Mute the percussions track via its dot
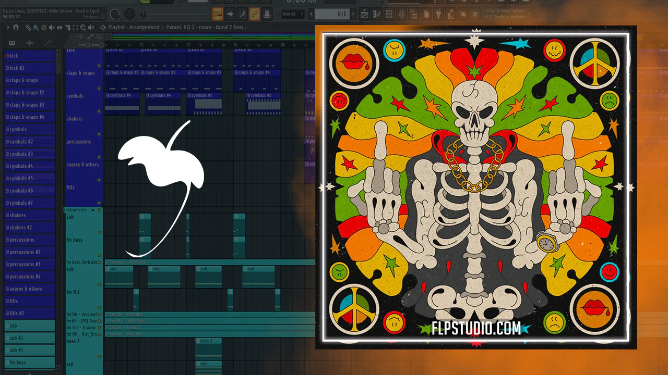This screenshot has height=375, width=668. point(99,157)
